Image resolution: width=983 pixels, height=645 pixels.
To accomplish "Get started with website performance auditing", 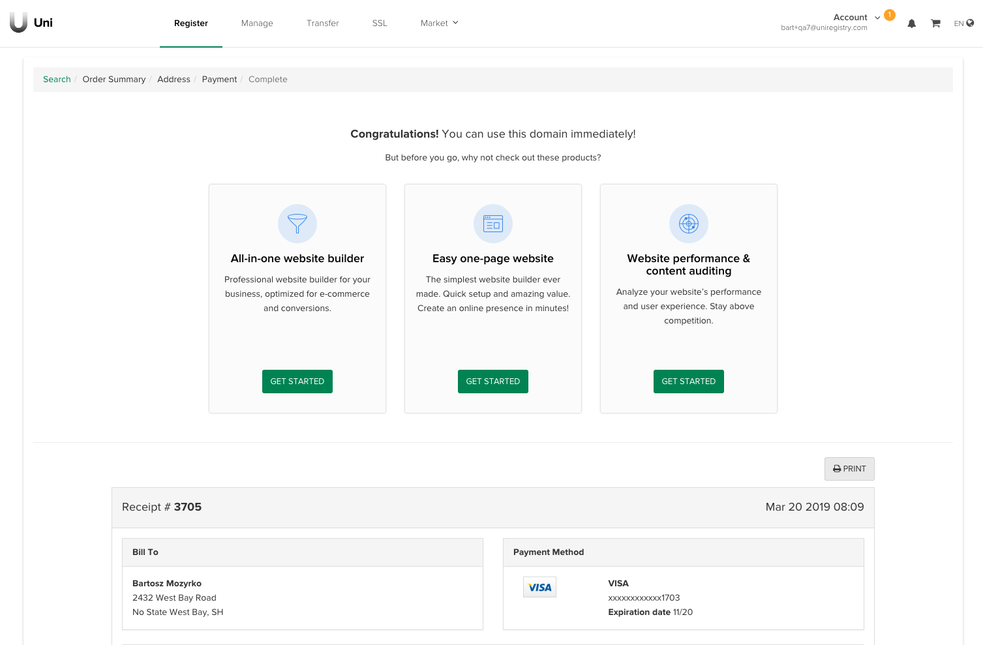I will (689, 382).
